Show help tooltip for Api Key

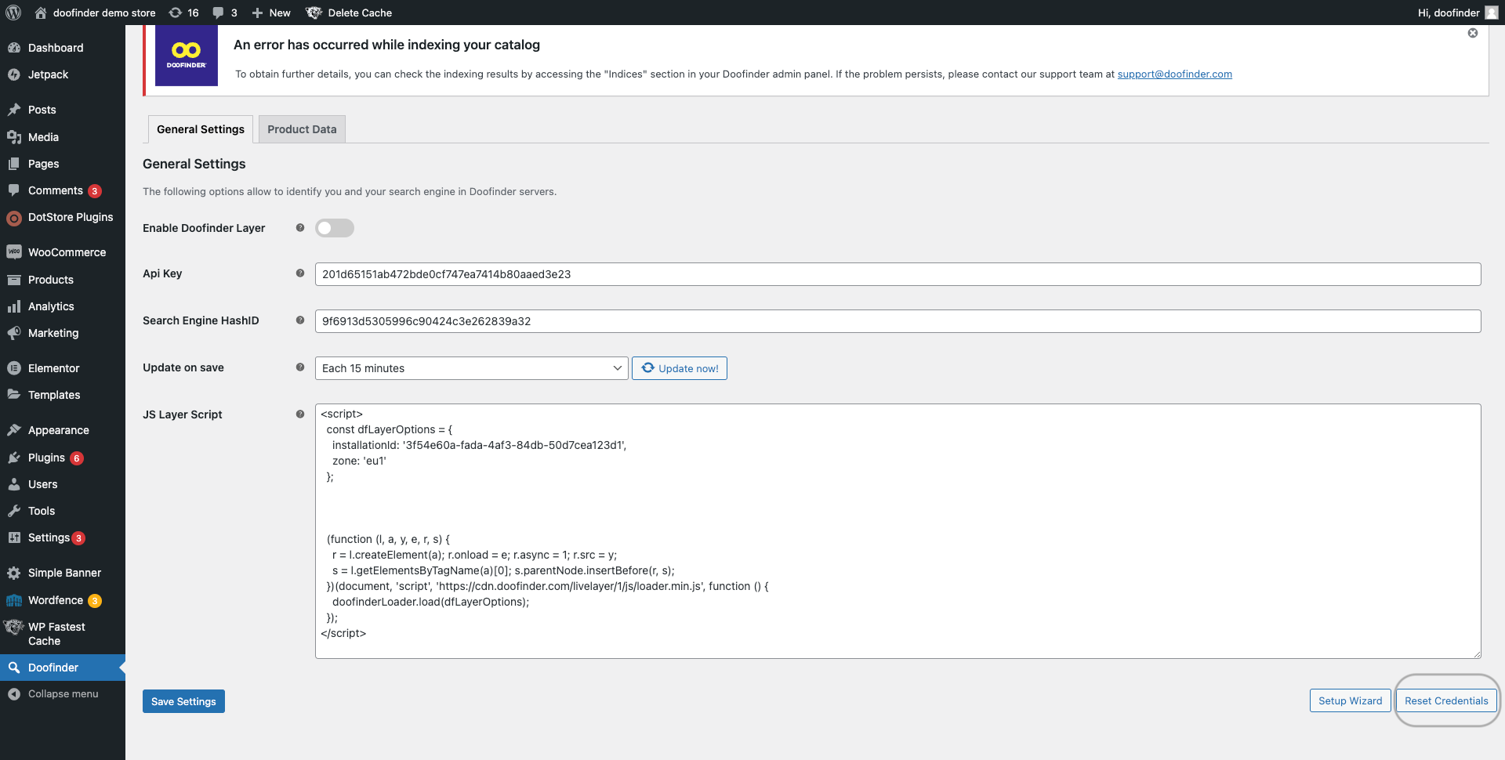click(300, 273)
